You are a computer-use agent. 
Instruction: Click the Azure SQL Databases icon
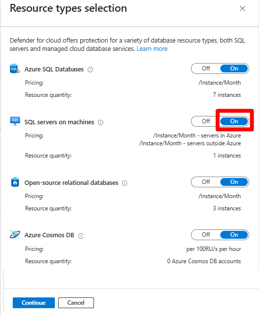click(x=15, y=68)
